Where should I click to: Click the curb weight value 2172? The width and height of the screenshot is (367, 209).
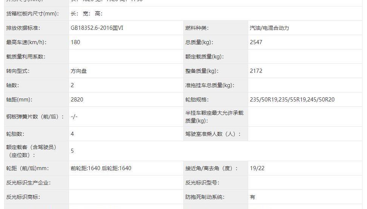256,71
